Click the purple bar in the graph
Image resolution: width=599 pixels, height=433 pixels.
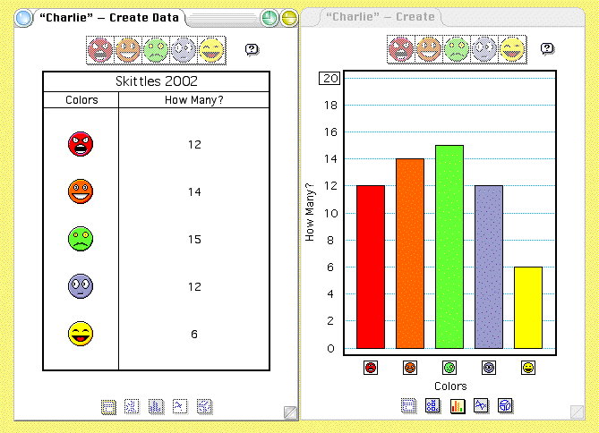point(489,267)
